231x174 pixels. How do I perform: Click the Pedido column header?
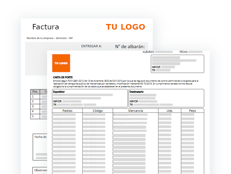67,111
